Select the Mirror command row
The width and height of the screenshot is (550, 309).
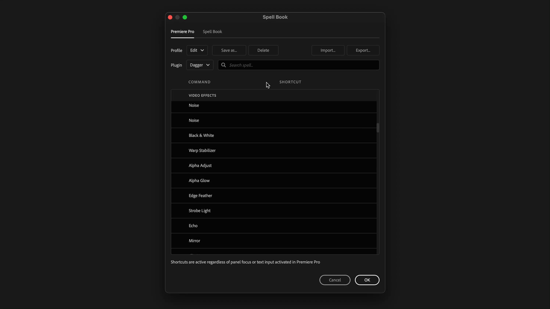(273, 241)
